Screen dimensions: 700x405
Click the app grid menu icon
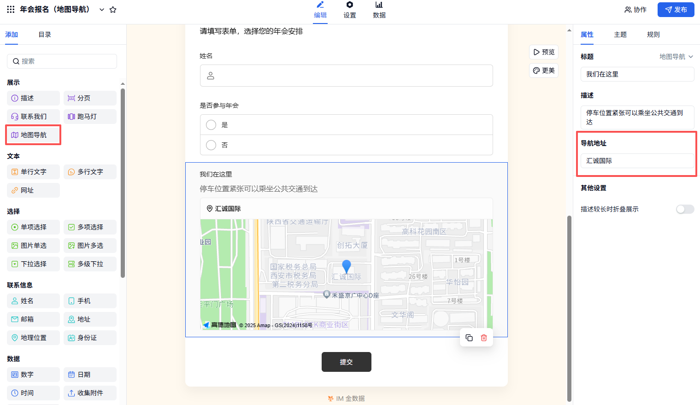11,9
